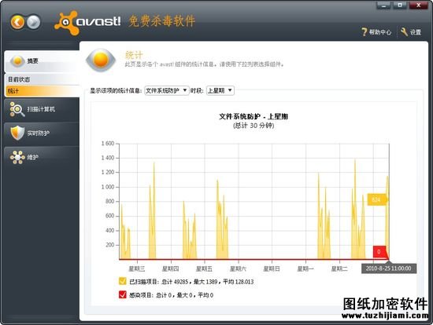Viewport: 433px width, 325px height.
Task: Click the 星期五 axis label
Action: [204, 268]
